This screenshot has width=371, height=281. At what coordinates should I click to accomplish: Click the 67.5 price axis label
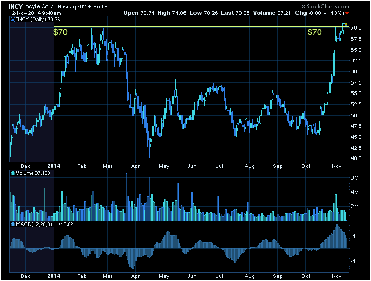click(x=356, y=39)
